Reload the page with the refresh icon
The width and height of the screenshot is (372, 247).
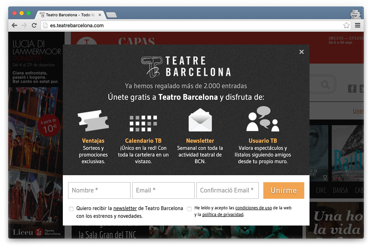click(x=34, y=26)
